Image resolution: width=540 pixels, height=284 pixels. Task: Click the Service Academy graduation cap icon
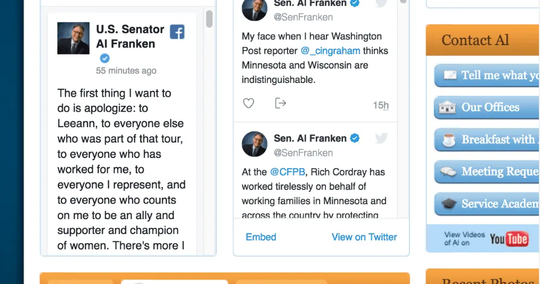click(449, 205)
